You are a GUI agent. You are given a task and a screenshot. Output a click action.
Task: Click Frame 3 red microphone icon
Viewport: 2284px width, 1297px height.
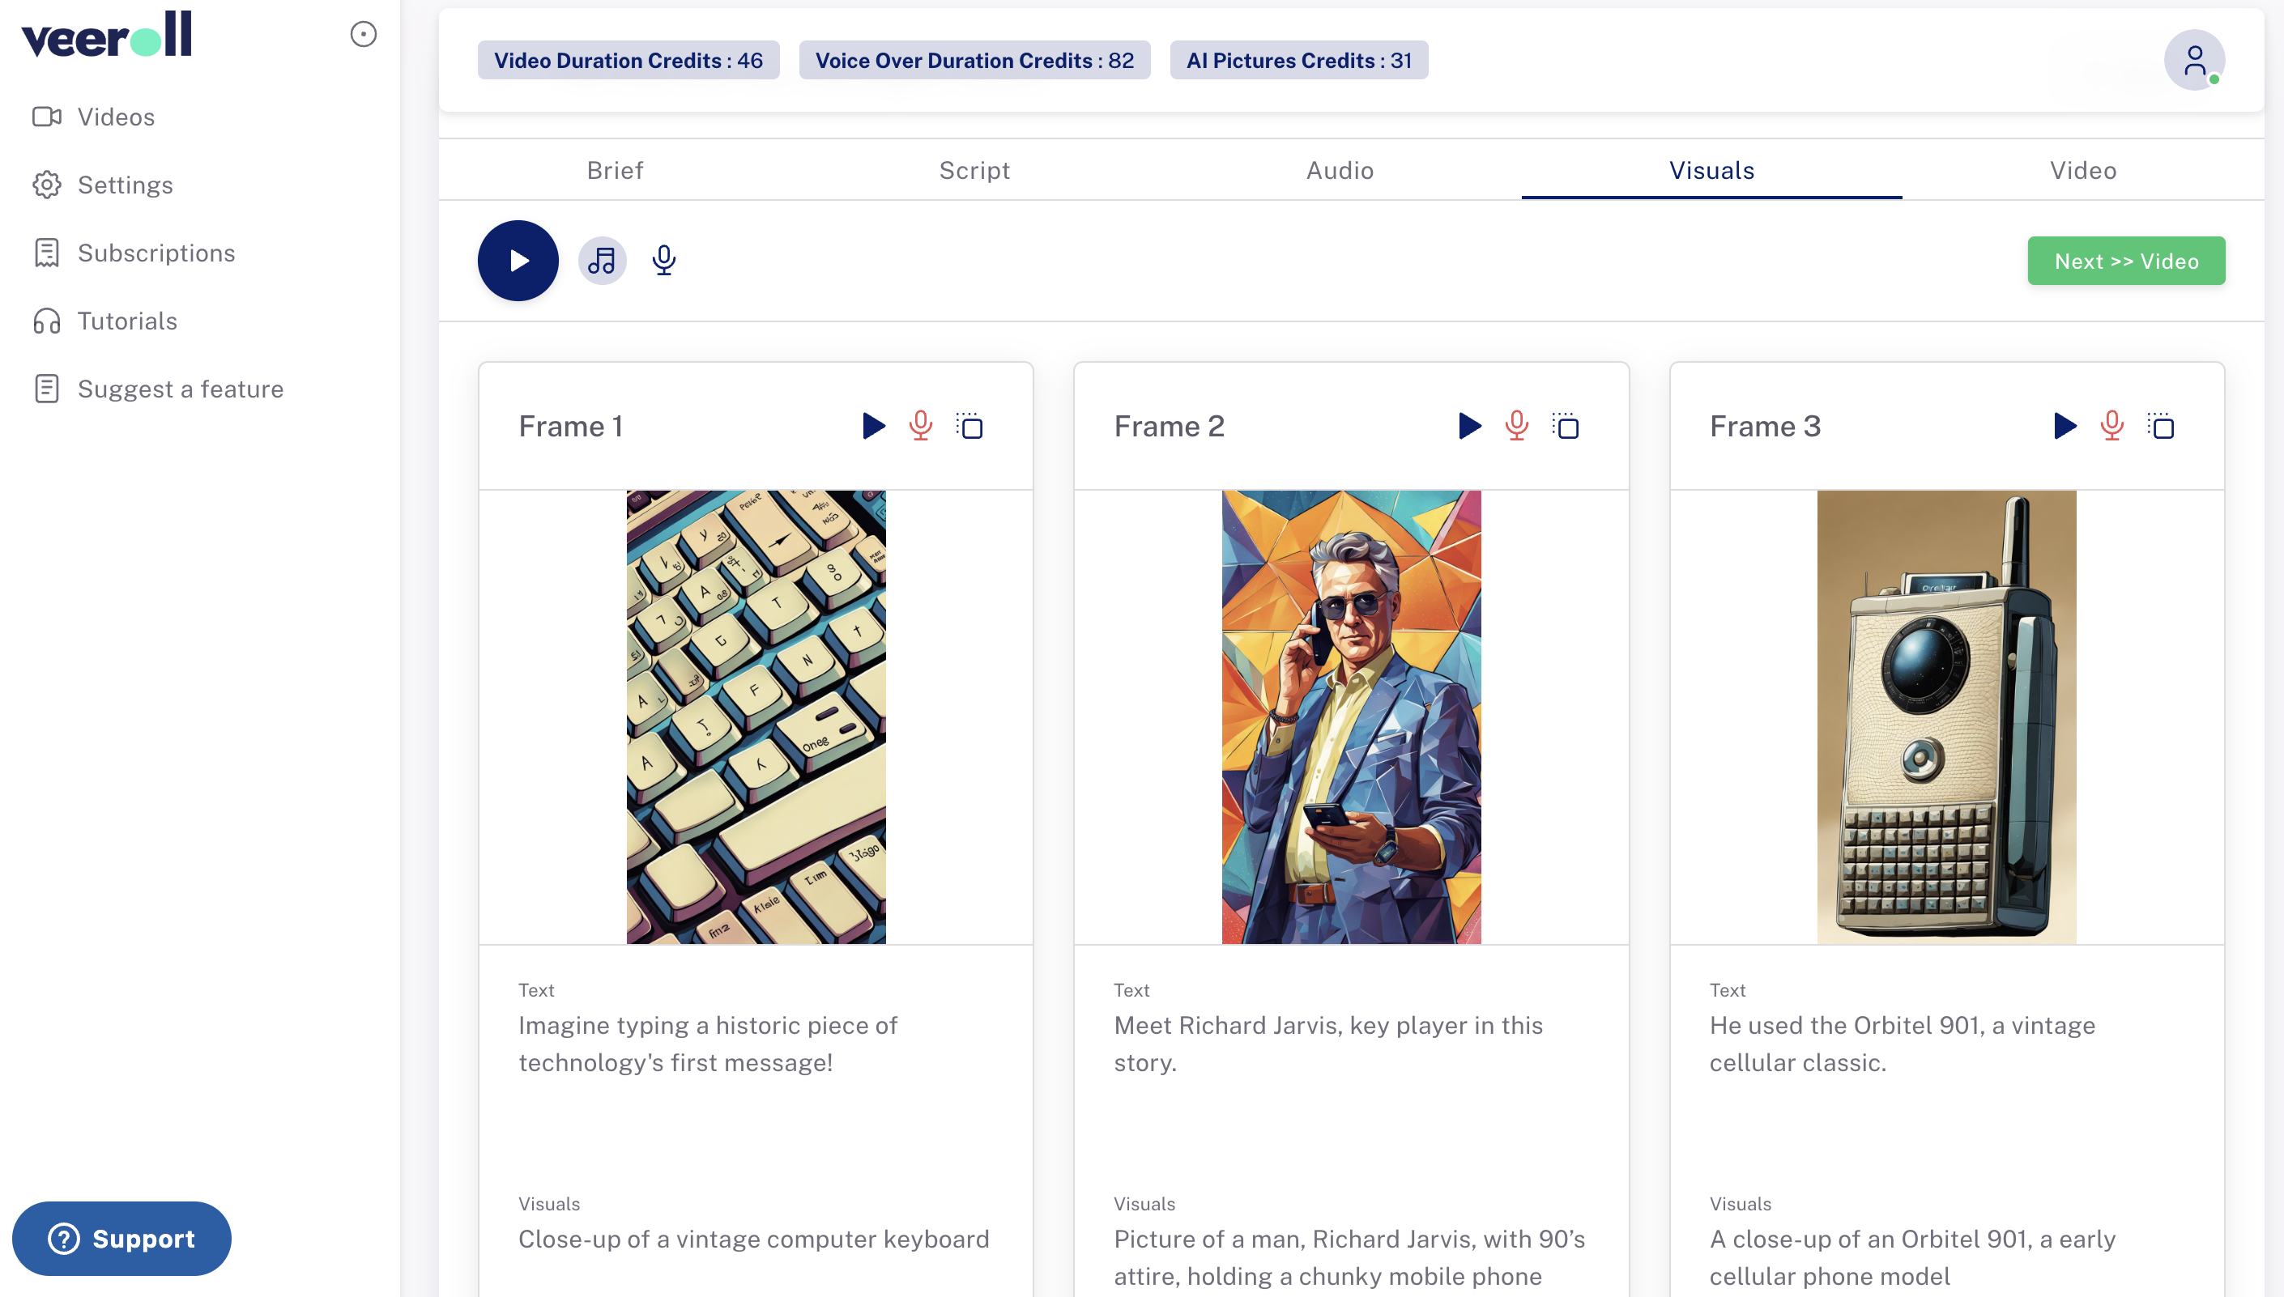click(x=2111, y=426)
